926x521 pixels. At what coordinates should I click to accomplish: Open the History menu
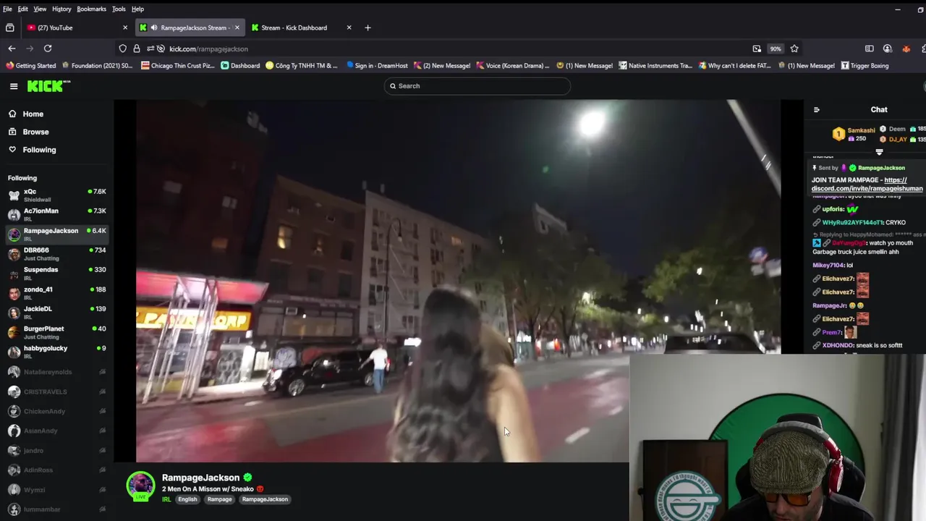tap(61, 9)
